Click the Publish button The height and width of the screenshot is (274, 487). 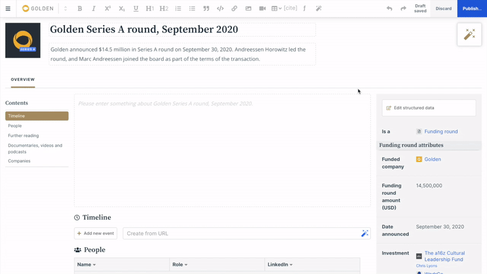tap(472, 9)
